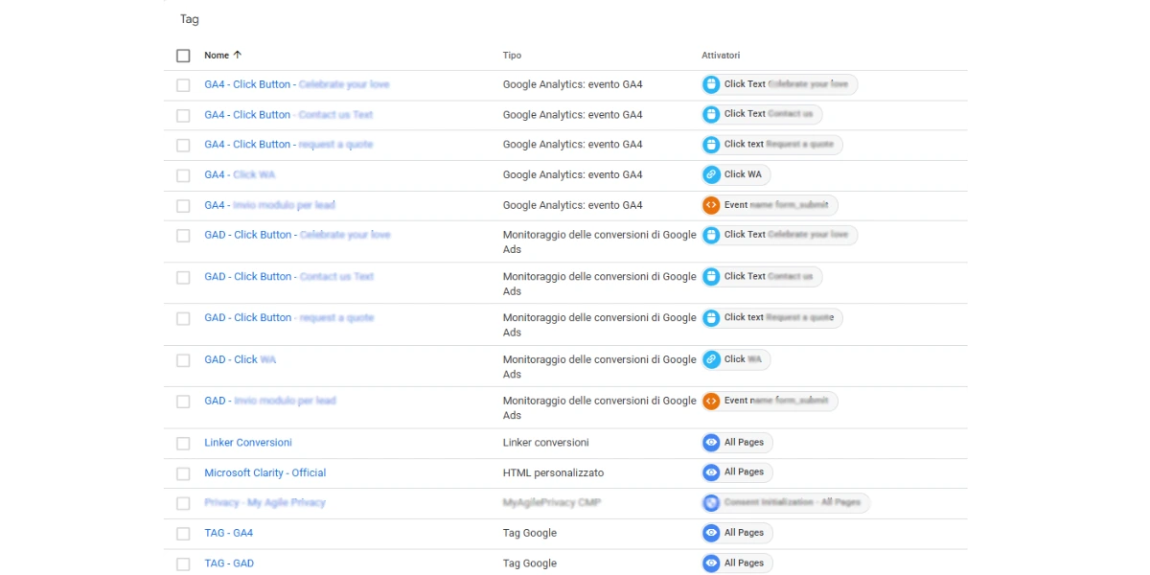Toggle checkbox next to Microsoft Clarity - Official
The height and width of the screenshot is (575, 1150).
(x=183, y=473)
